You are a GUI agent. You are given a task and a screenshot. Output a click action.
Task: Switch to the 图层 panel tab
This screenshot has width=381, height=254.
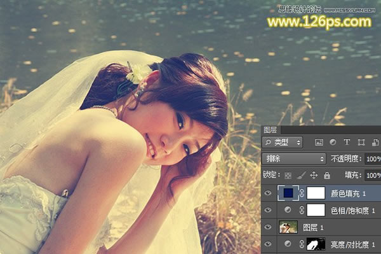coord(271,130)
